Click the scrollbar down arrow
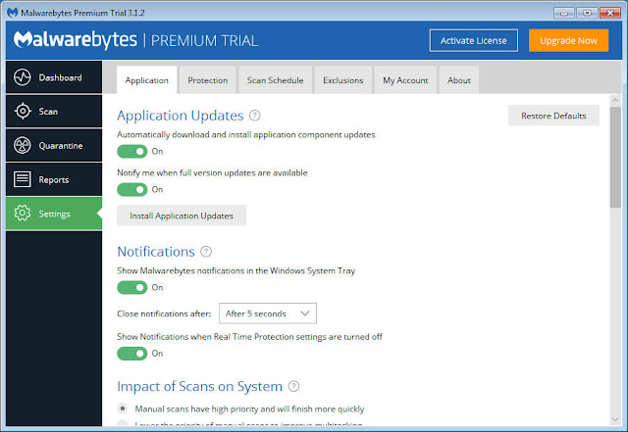 click(x=615, y=419)
